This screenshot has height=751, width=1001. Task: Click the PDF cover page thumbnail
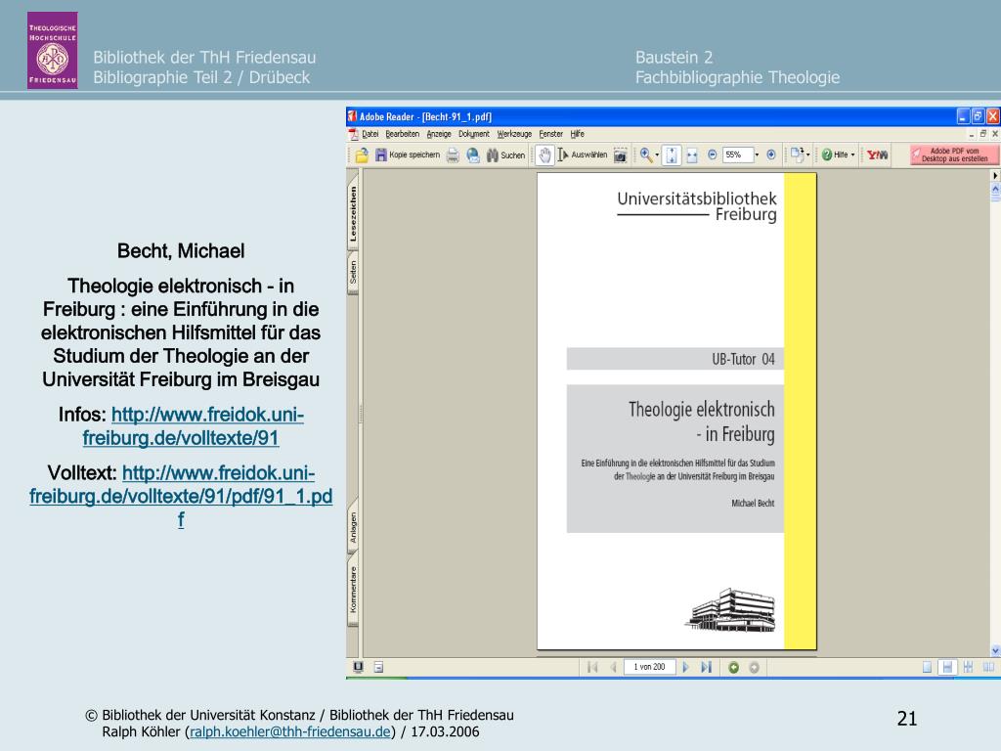[676, 412]
